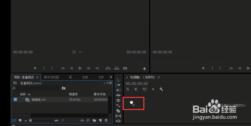This screenshot has width=251, height=126.
Task: Show hidden panel tabs with >> arrows
Action: pos(111,77)
